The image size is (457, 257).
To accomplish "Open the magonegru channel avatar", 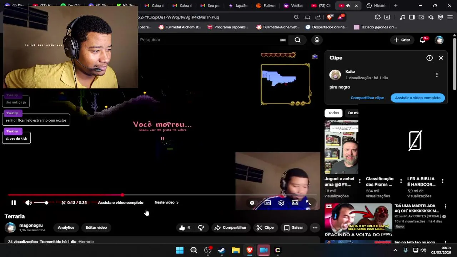I will pyautogui.click(x=10, y=227).
